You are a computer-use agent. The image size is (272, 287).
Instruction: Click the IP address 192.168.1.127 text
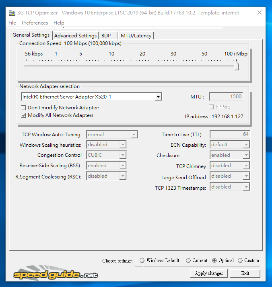[x=214, y=117]
